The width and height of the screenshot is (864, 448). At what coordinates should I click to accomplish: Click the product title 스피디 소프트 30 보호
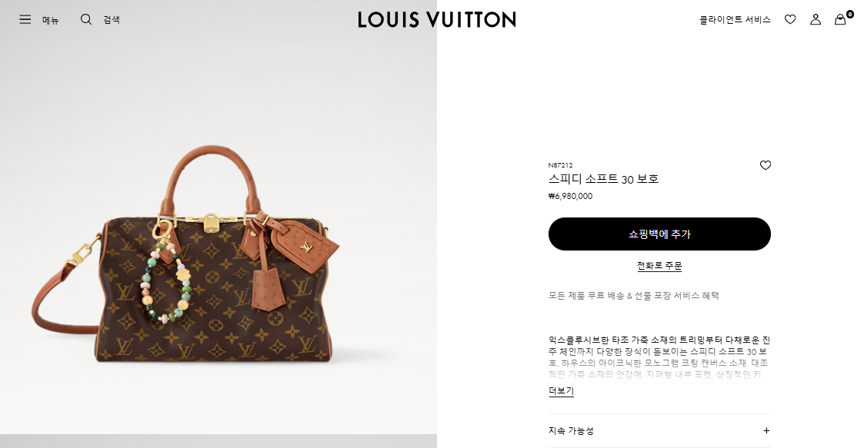click(603, 179)
